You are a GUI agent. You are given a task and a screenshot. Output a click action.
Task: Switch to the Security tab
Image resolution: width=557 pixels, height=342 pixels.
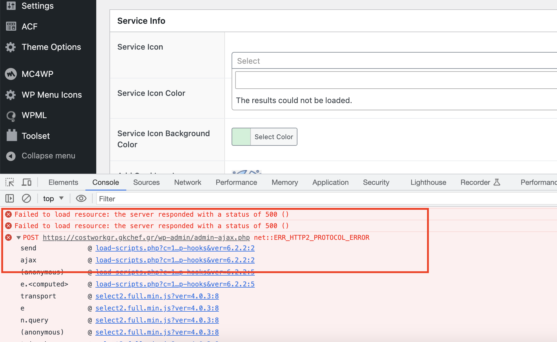376,182
